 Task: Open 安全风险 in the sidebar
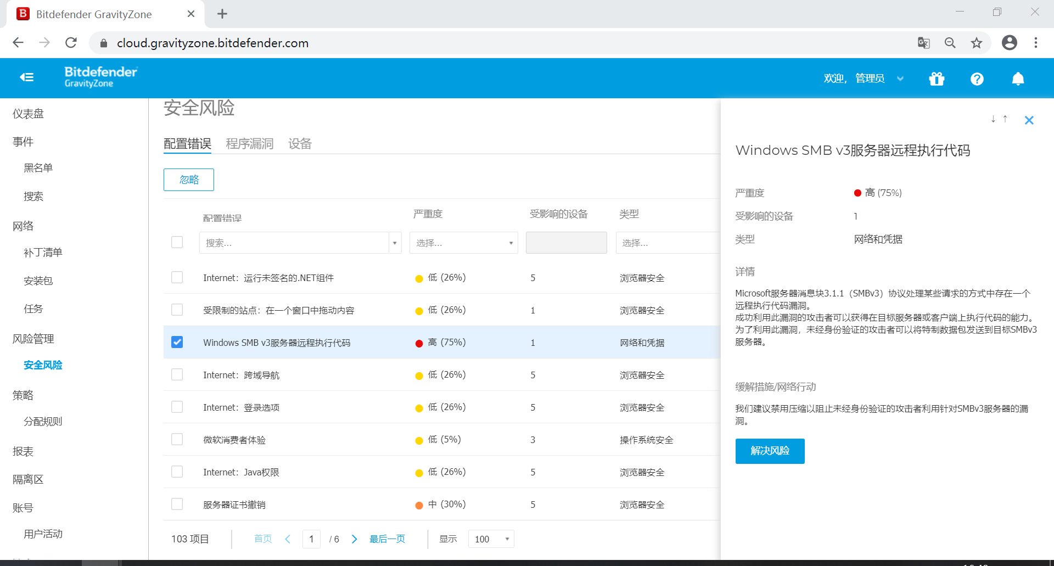[x=43, y=365]
